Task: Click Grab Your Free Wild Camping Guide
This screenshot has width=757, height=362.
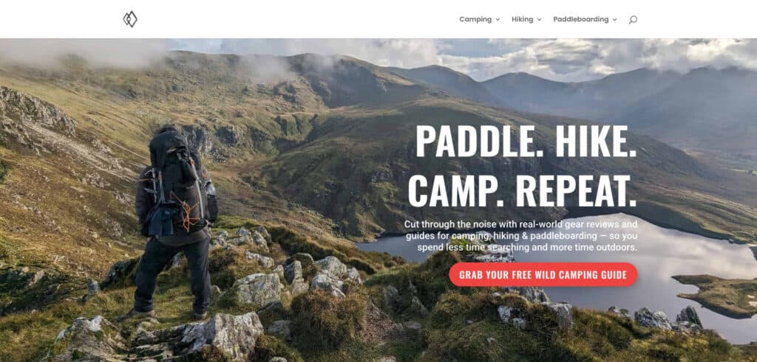Action: [x=543, y=275]
